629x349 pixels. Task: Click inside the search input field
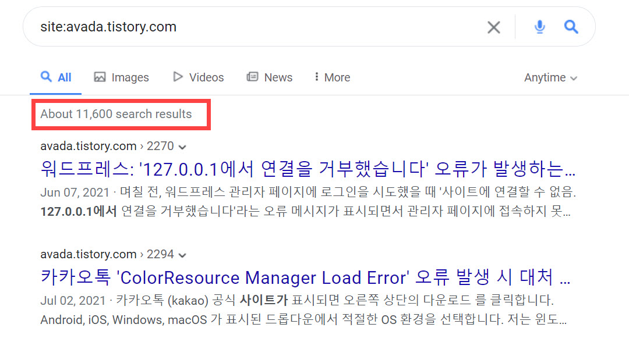(x=233, y=27)
